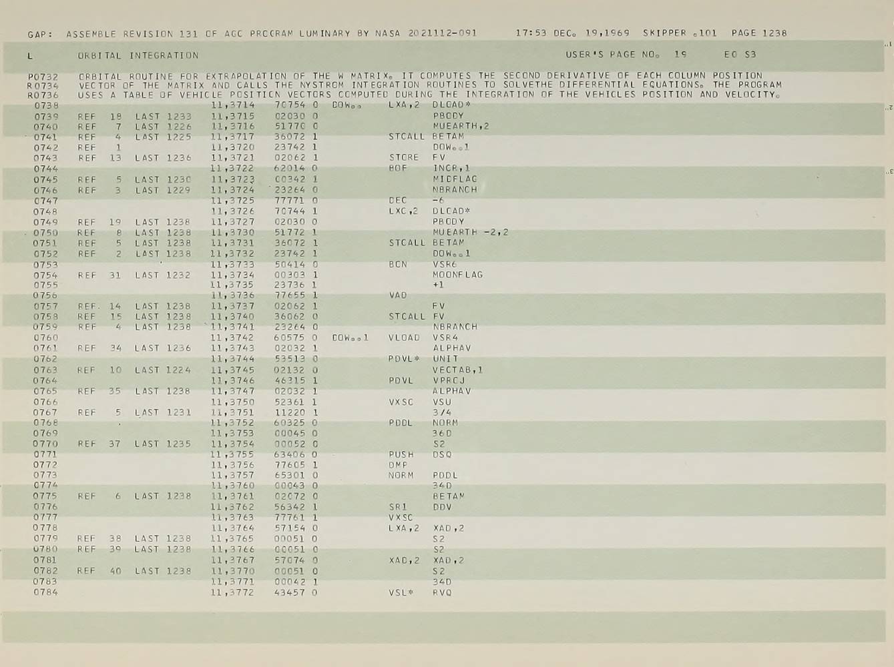Select comment line number 'R0734'
This screenshot has width=894, height=667.
point(43,85)
